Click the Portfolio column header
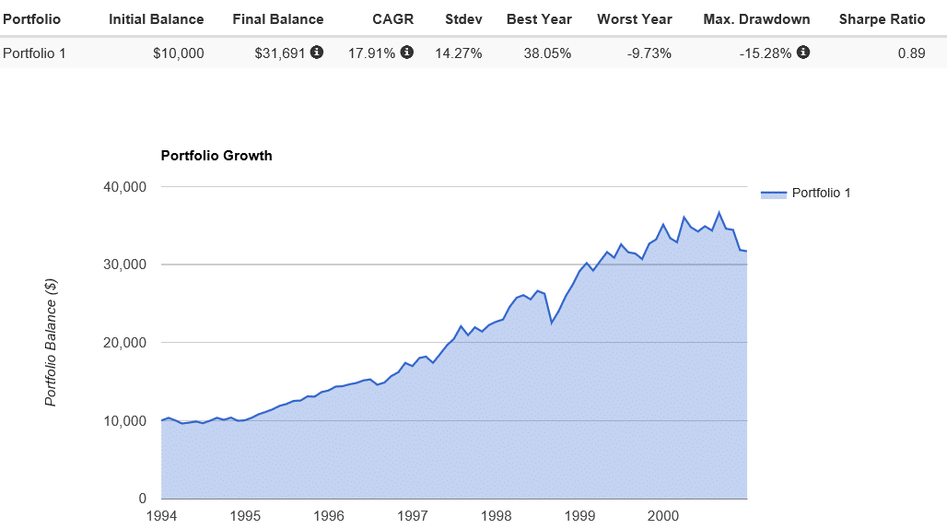The width and height of the screenshot is (947, 529). pos(32,19)
